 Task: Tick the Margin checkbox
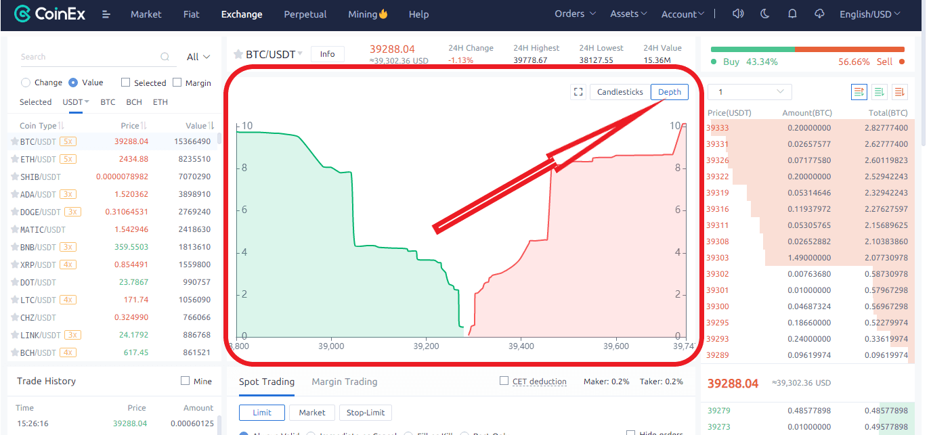[177, 83]
